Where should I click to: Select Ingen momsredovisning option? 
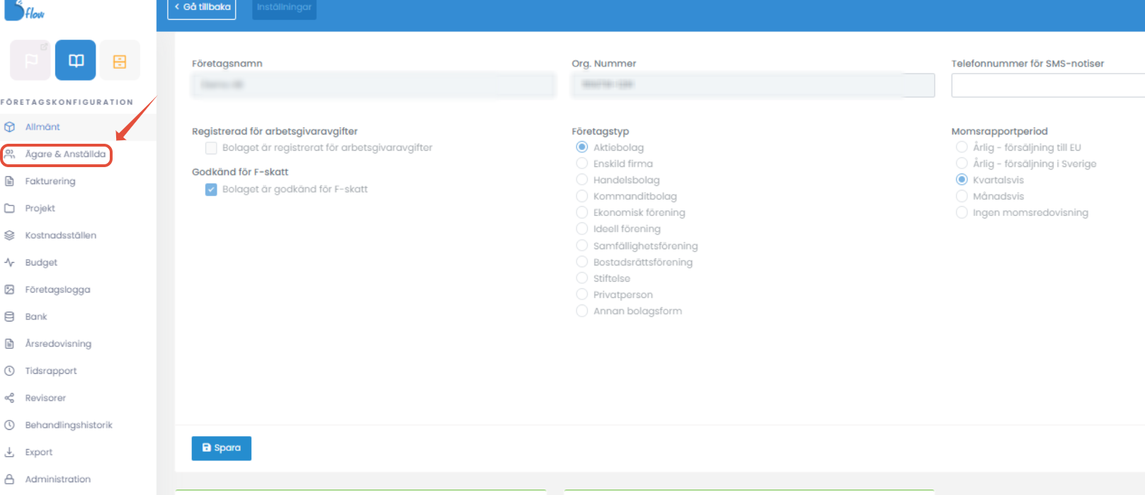pyautogui.click(x=962, y=212)
